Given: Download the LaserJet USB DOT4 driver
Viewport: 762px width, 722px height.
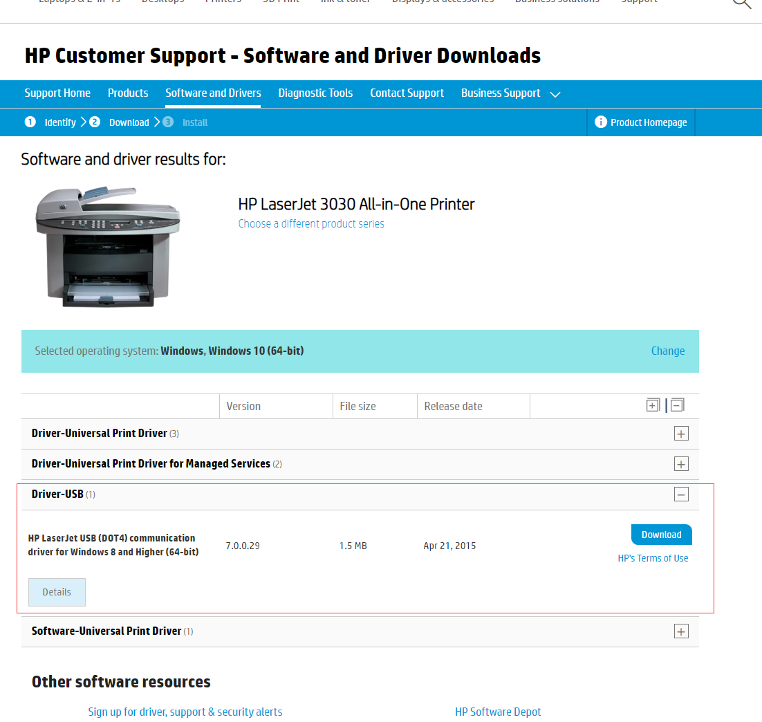Looking at the screenshot, I should tap(661, 534).
